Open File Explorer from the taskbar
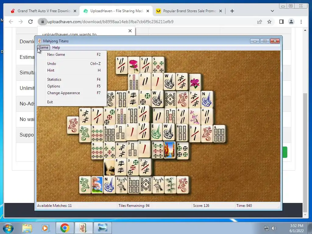 click(x=27, y=228)
